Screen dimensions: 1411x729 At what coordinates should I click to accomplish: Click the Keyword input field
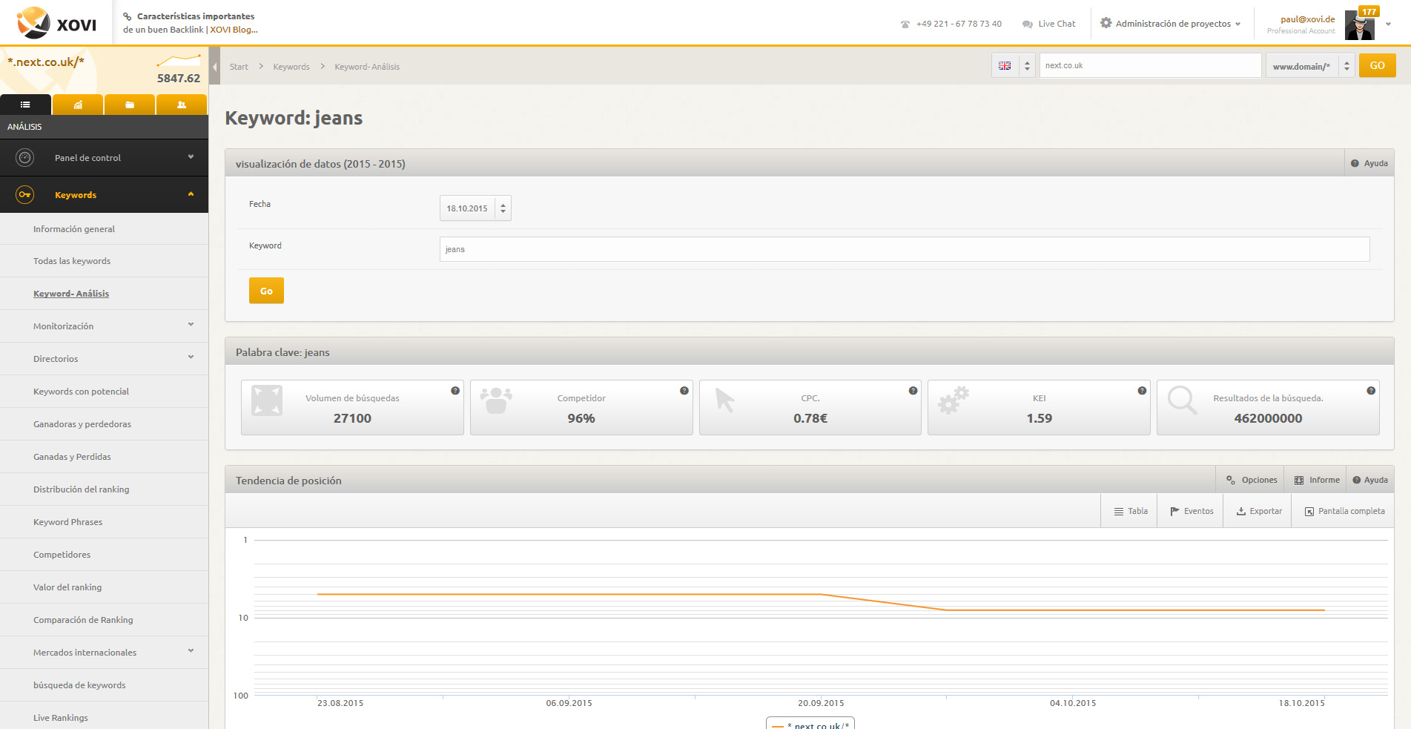tap(905, 249)
